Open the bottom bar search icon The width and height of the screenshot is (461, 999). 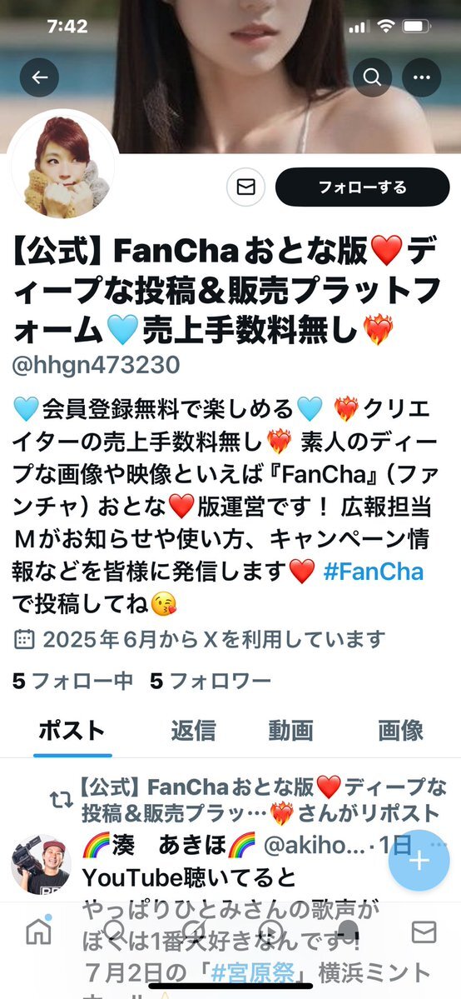[115, 931]
